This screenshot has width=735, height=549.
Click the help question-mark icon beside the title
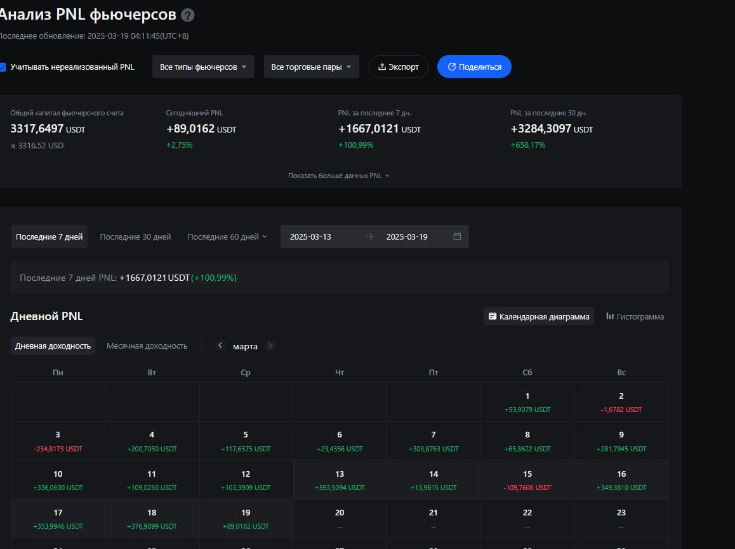tap(187, 15)
